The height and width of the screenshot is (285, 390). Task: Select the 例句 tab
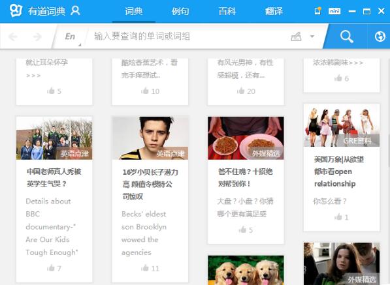click(180, 11)
